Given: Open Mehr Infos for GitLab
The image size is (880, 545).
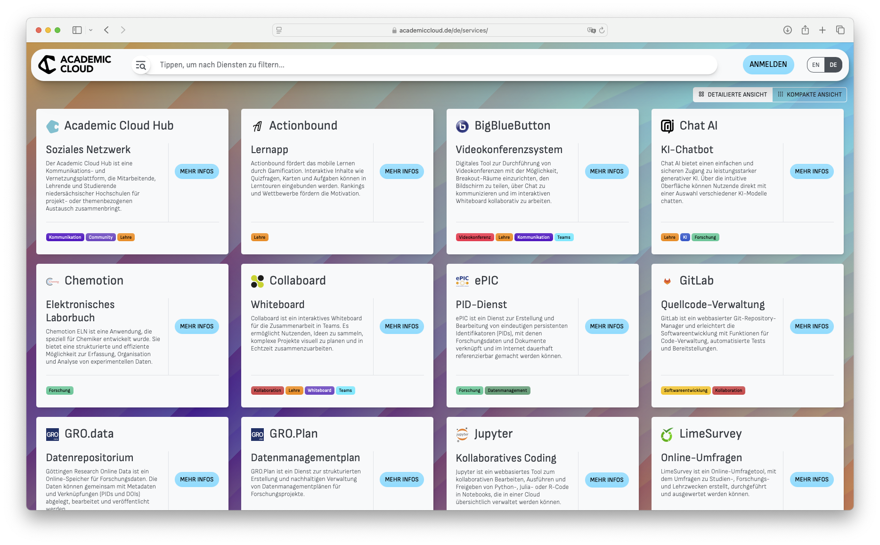Looking at the screenshot, I should coord(811,326).
